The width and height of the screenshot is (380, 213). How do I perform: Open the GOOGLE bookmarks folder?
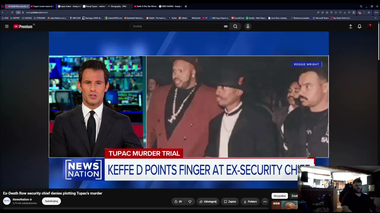click(x=27, y=18)
